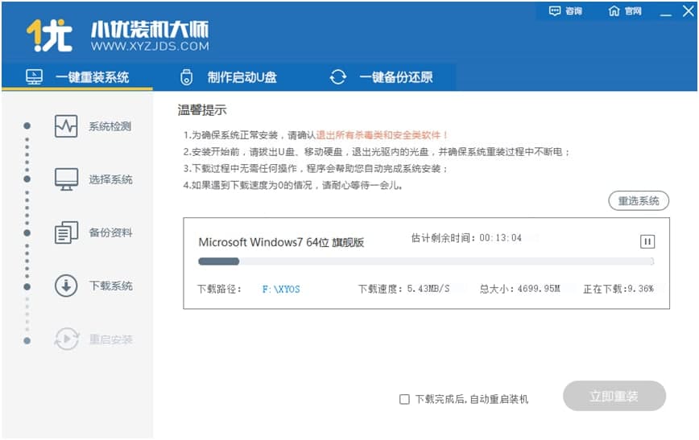This screenshot has width=699, height=440.
Task: Click the 下载速度 5.43MB/S text
Action: coord(404,289)
